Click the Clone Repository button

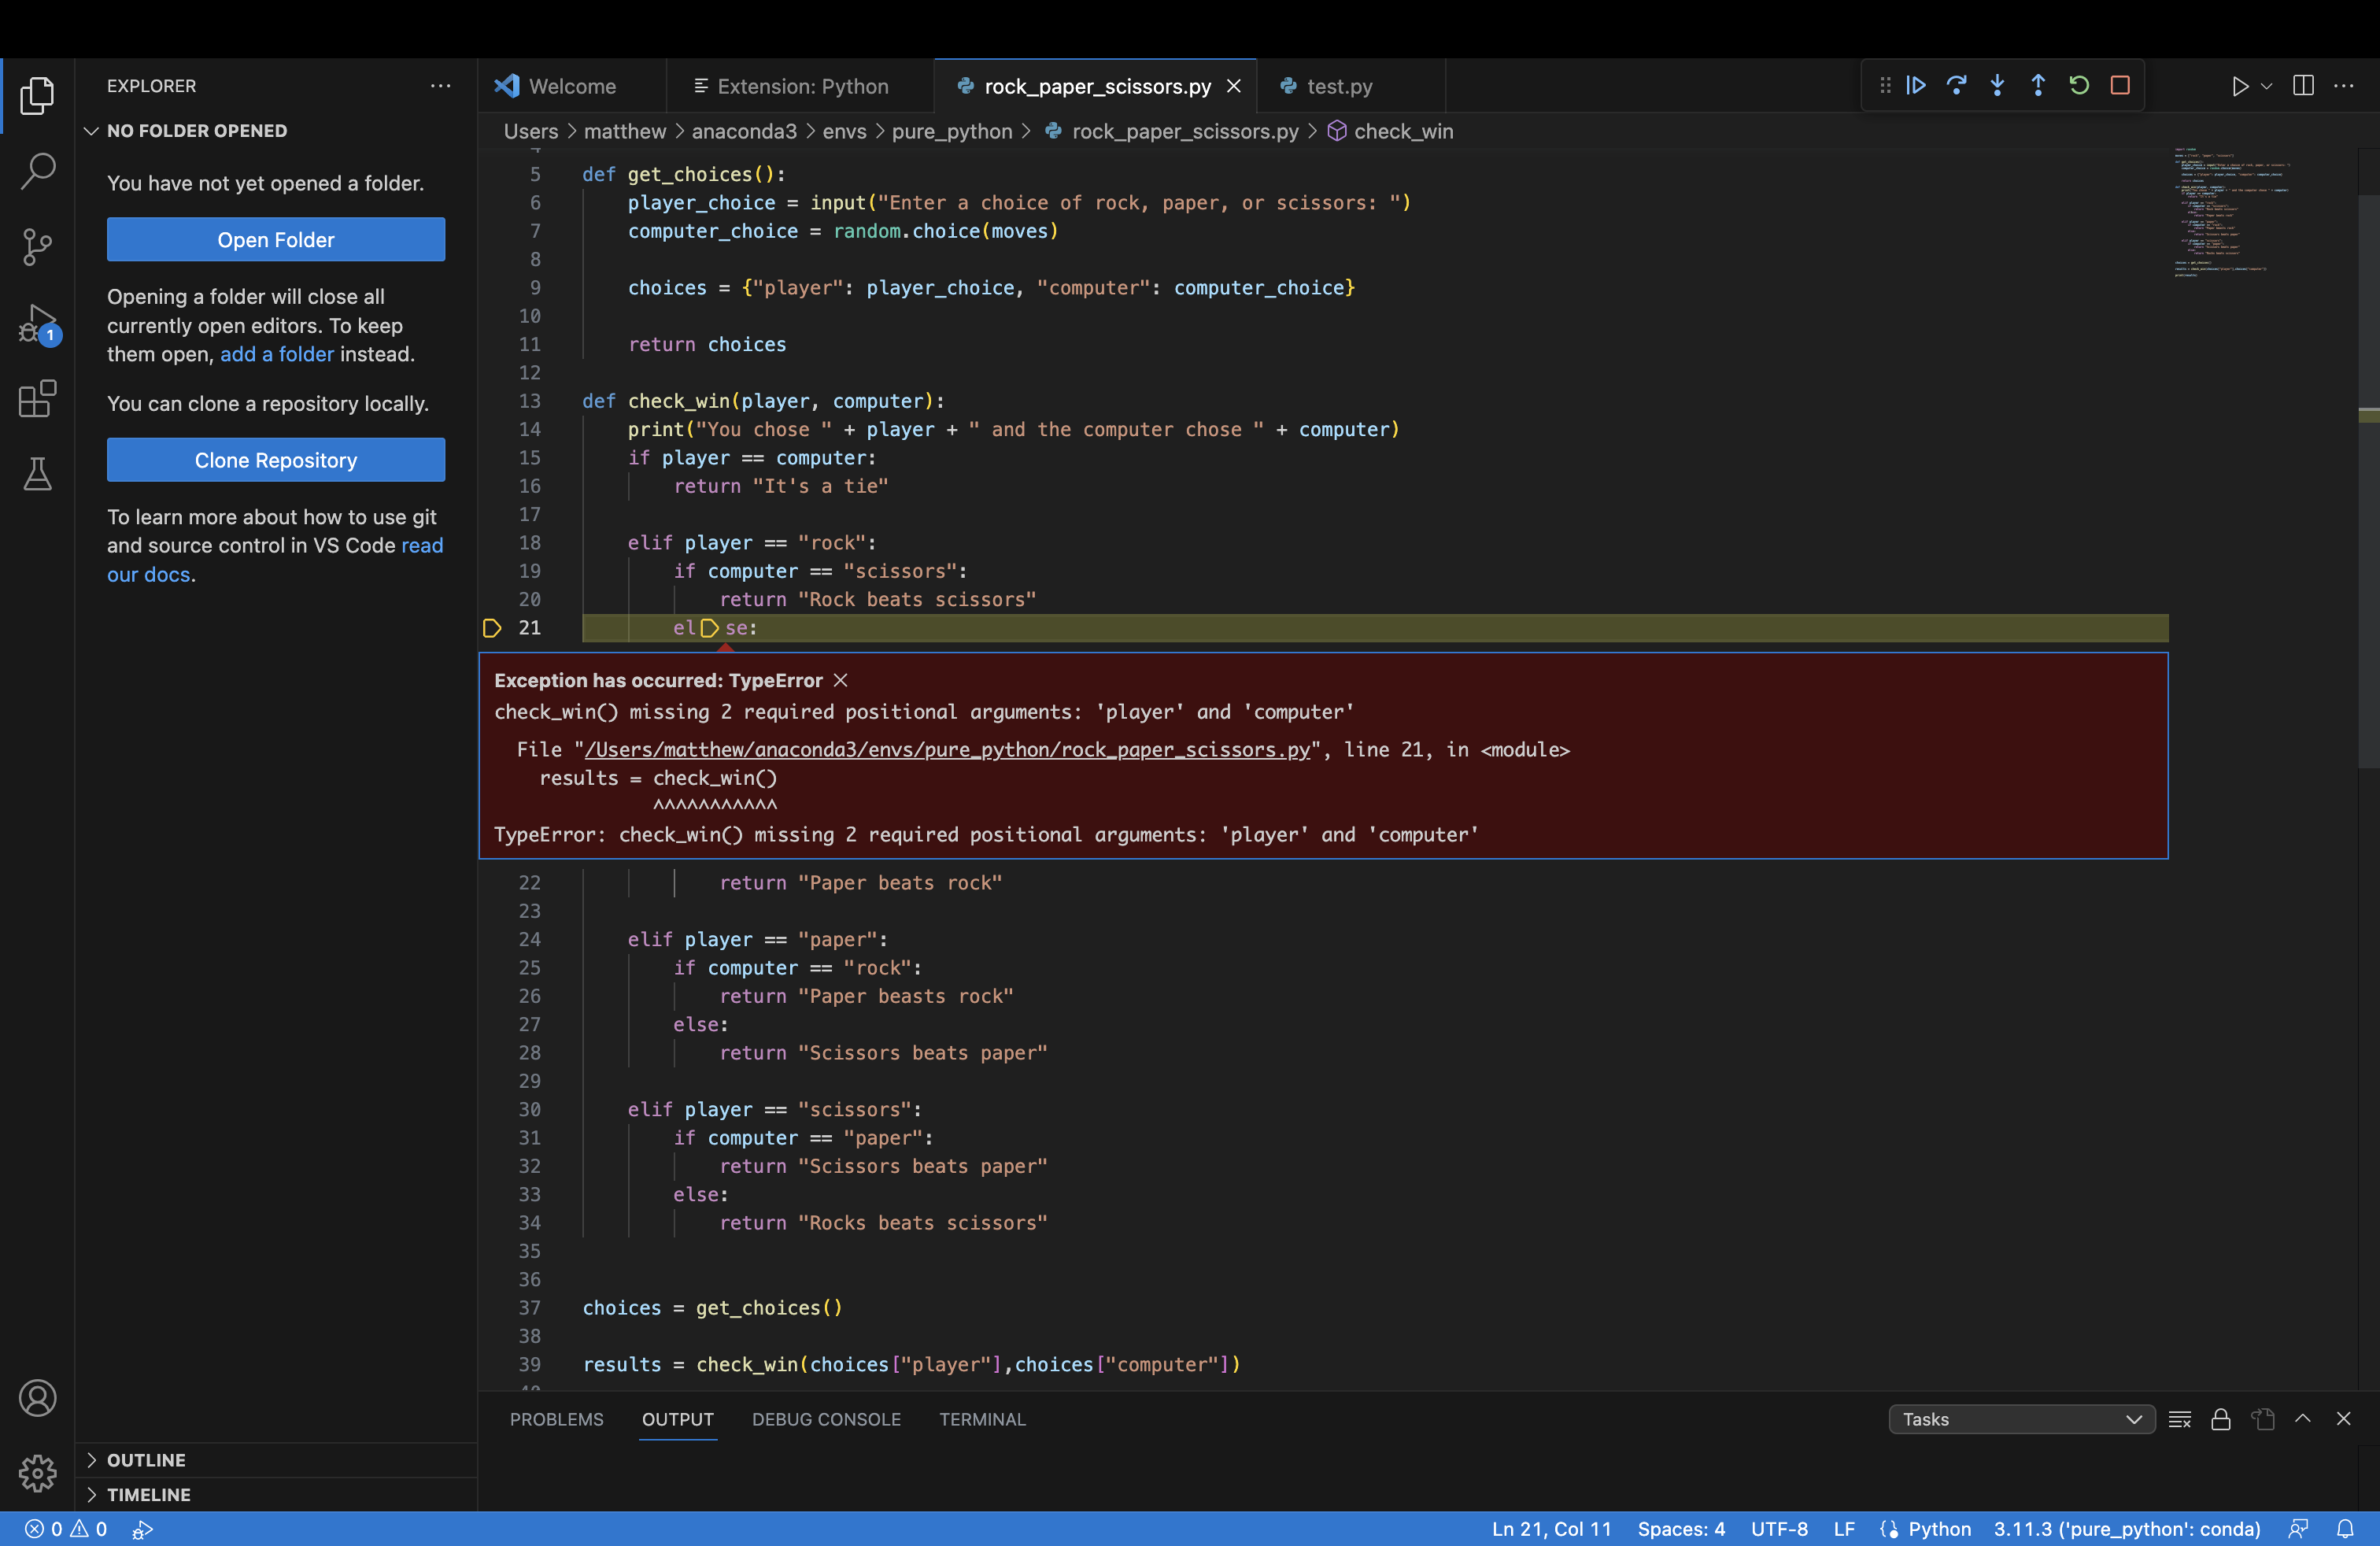point(276,460)
